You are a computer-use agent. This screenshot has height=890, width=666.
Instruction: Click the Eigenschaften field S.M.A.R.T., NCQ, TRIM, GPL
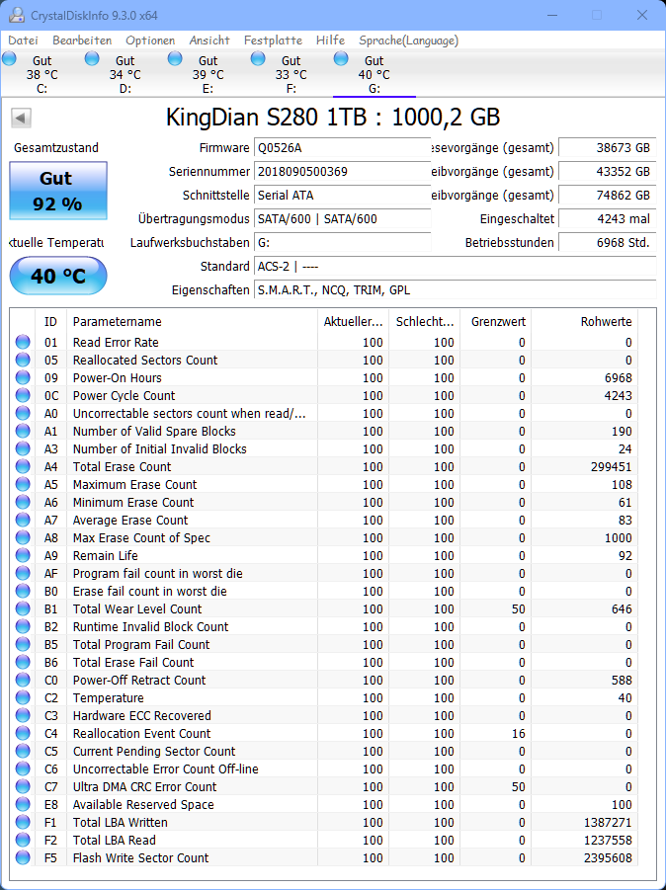455,290
